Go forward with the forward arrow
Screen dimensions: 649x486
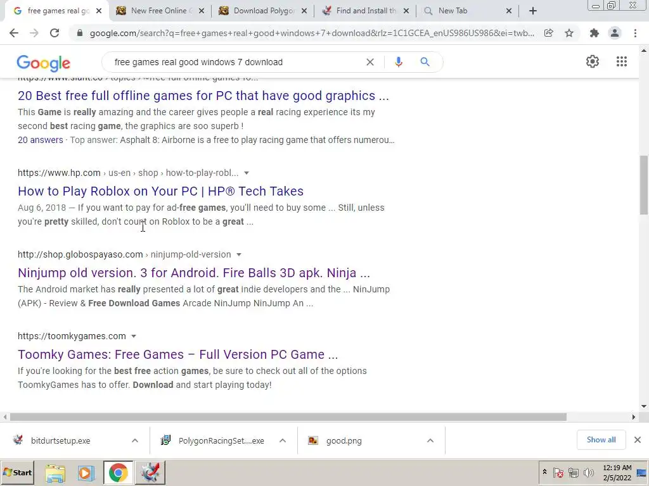click(34, 33)
